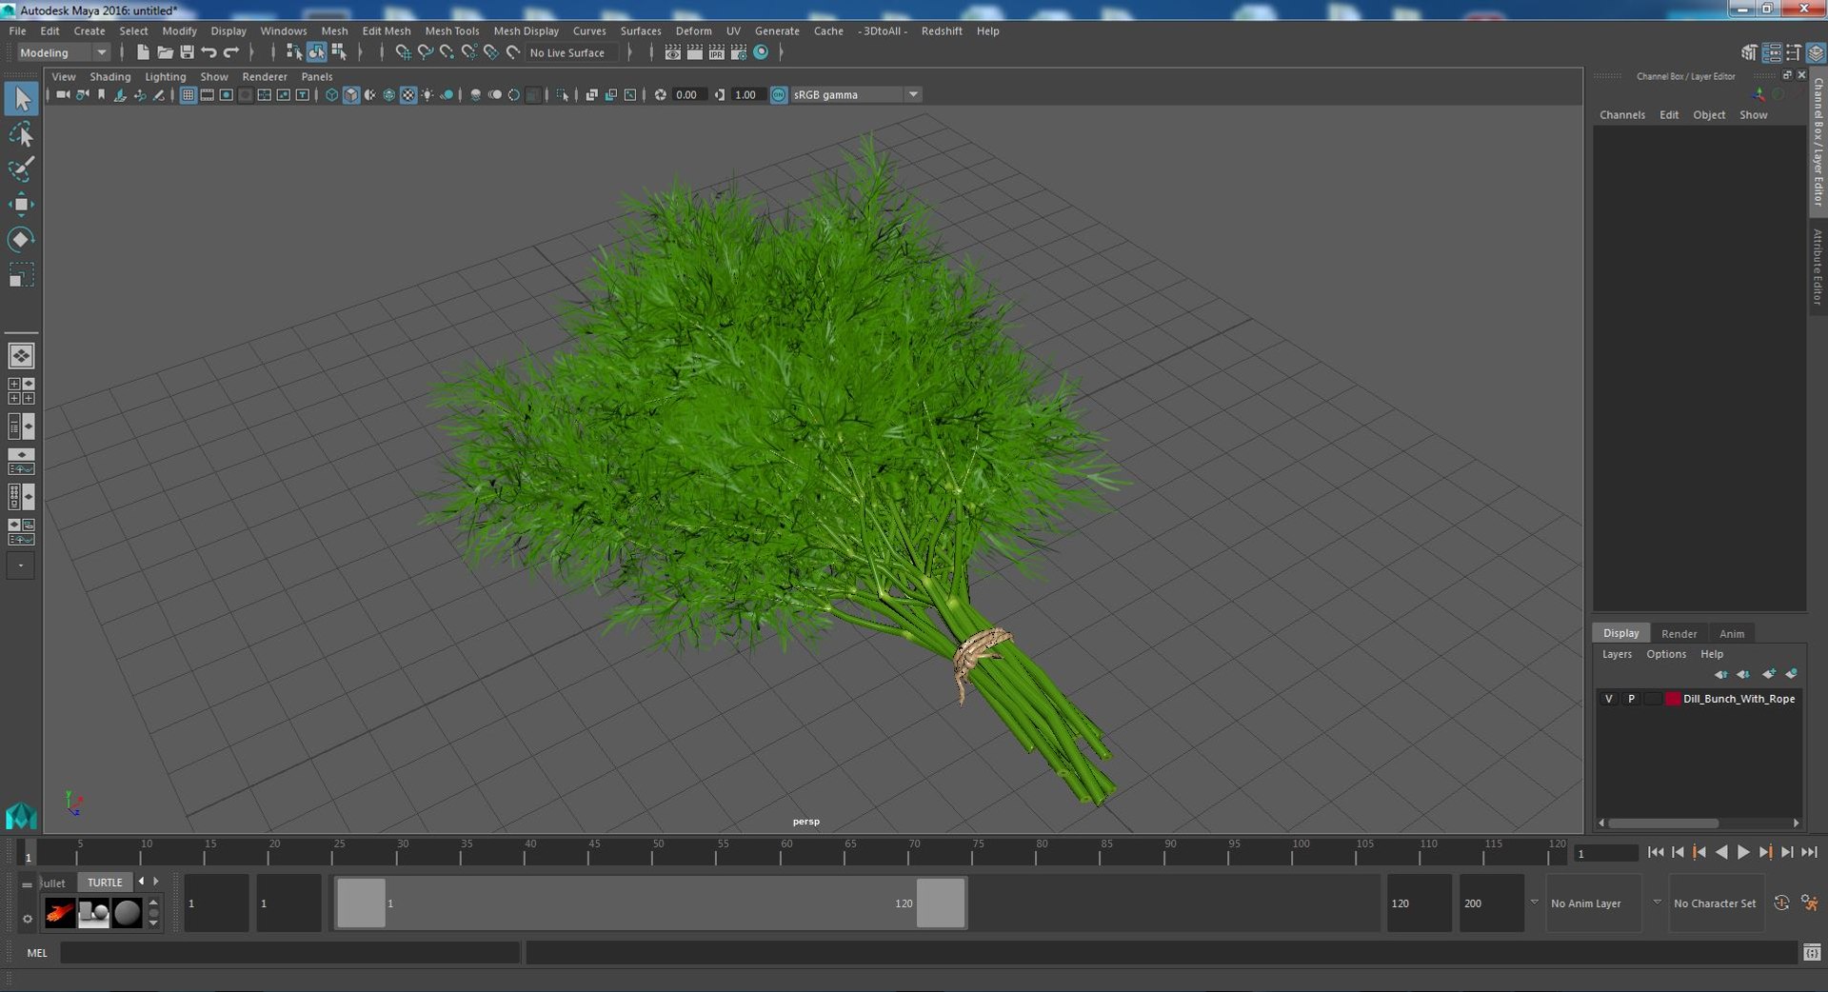
Task: Open the viewport Panels menu
Action: pyautogui.click(x=317, y=76)
